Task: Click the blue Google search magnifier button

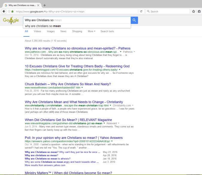Action: (134, 20)
